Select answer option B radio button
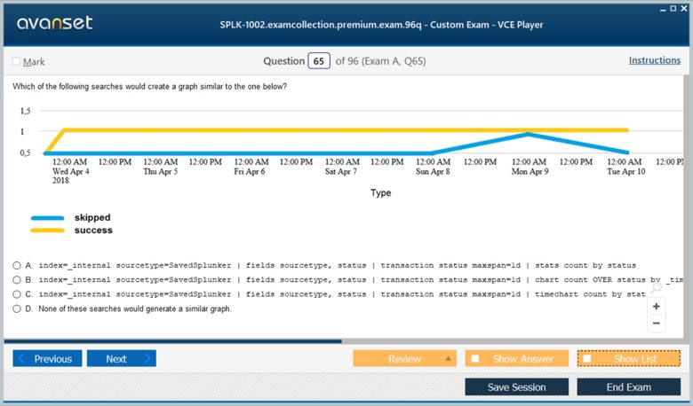 point(17,280)
